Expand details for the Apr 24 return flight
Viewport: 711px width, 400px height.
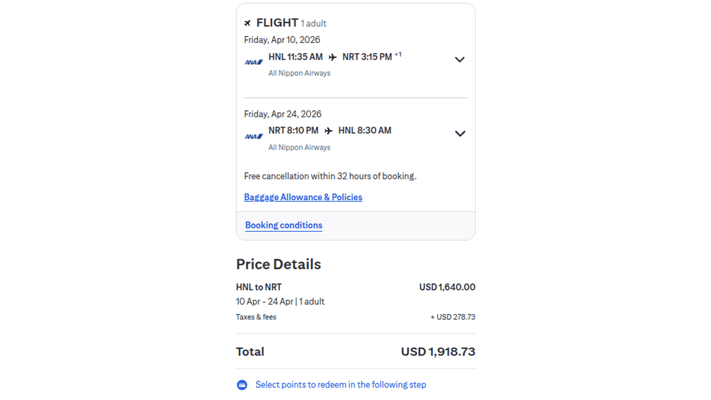tap(460, 133)
